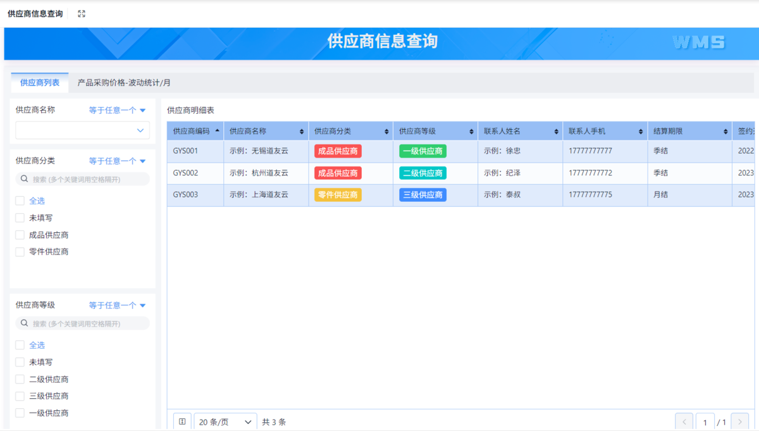Image resolution: width=759 pixels, height=431 pixels.
Task: Check 一级供应商 filter option
Action: 20,413
